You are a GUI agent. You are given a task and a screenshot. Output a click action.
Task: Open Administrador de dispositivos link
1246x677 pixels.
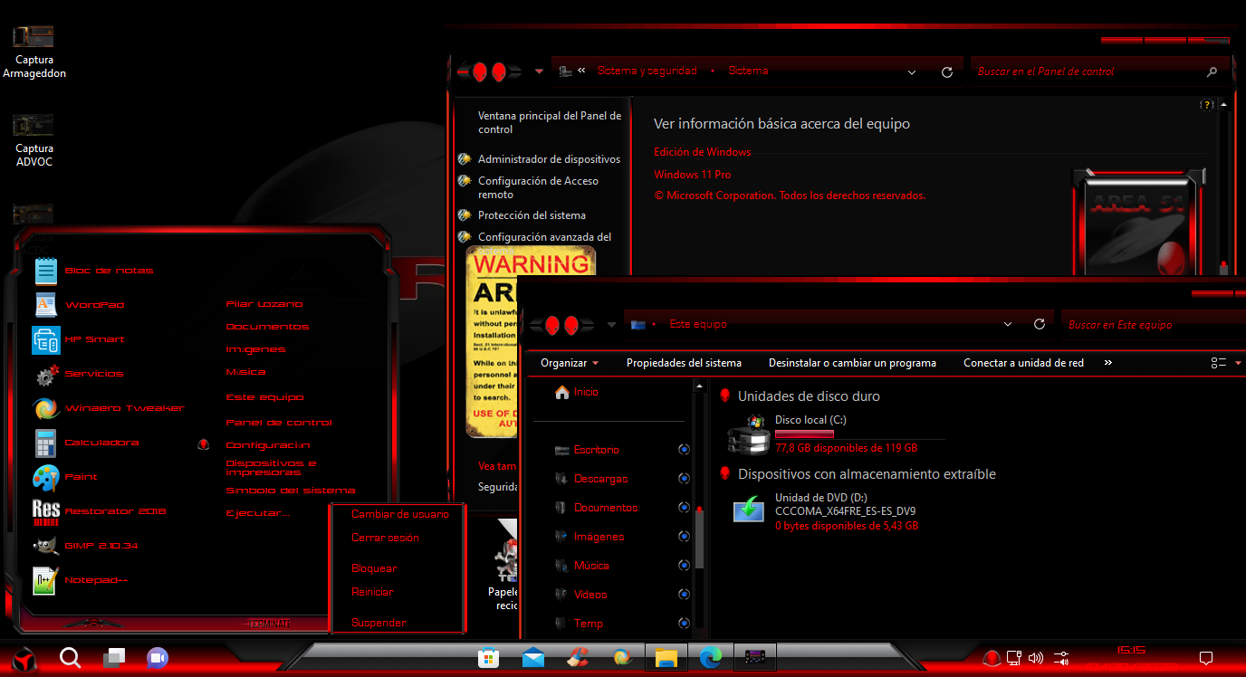[548, 158]
